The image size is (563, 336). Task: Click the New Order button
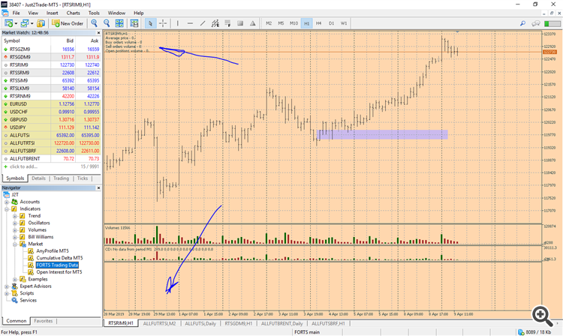pyautogui.click(x=68, y=23)
